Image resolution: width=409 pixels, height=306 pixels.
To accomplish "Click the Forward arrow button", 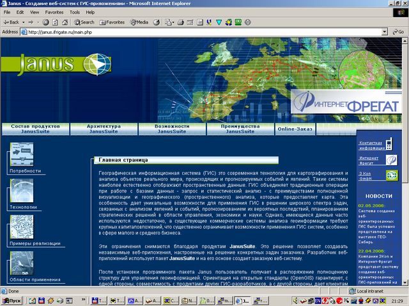I will click(x=31, y=22).
